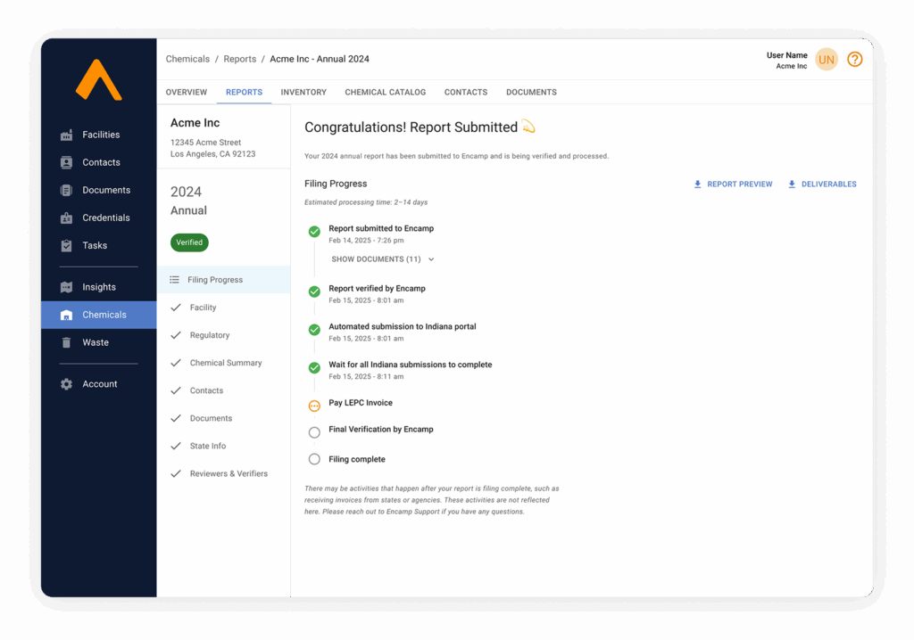Select Filing Progress section

[x=224, y=280]
